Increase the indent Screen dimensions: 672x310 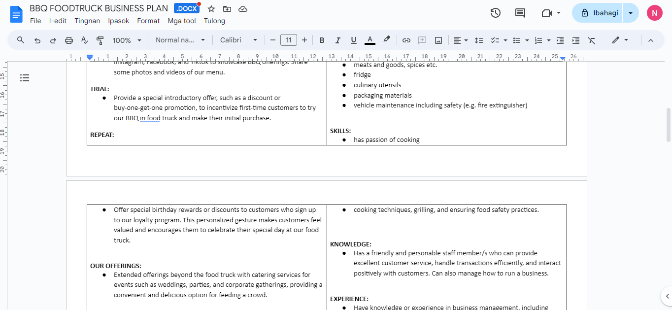tap(576, 40)
